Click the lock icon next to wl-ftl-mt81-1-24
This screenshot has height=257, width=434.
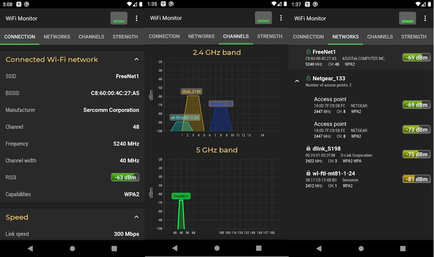click(x=308, y=173)
